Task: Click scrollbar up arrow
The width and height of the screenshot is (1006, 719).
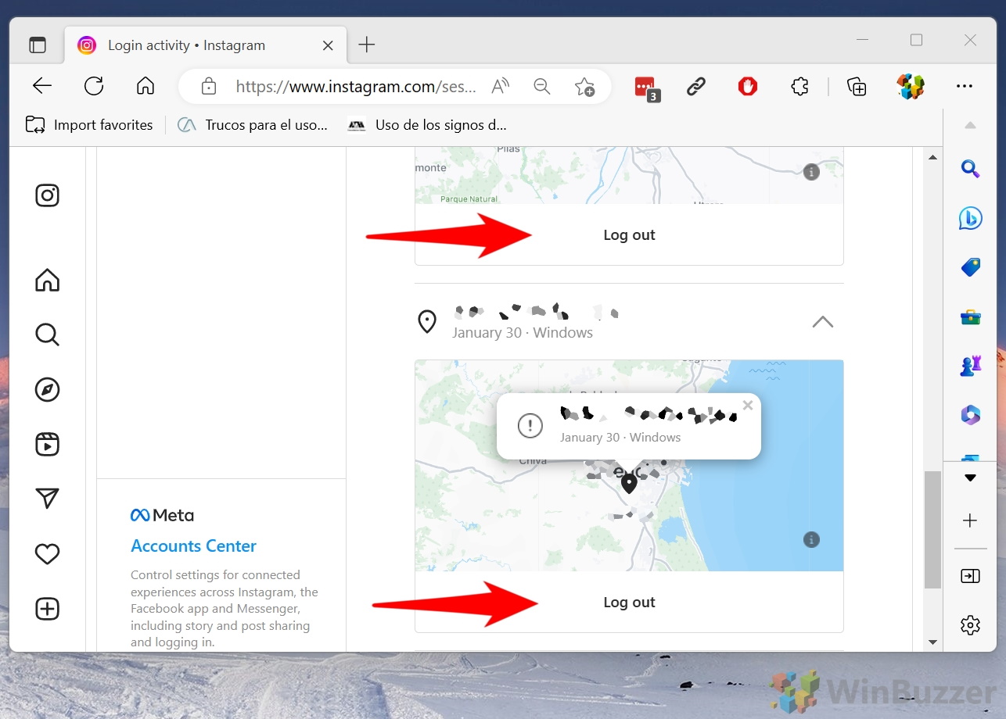Action: click(x=932, y=157)
